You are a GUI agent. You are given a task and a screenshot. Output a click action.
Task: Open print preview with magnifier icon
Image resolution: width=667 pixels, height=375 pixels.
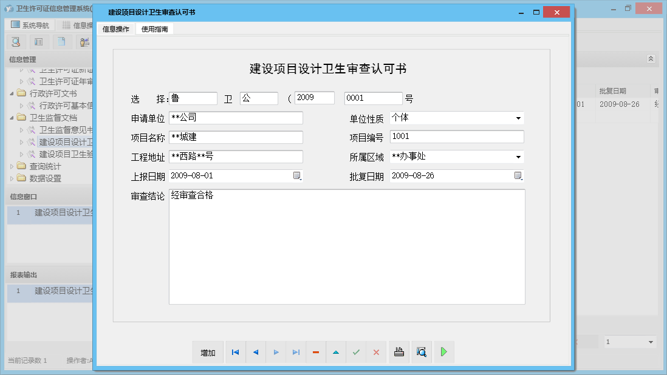pos(421,352)
